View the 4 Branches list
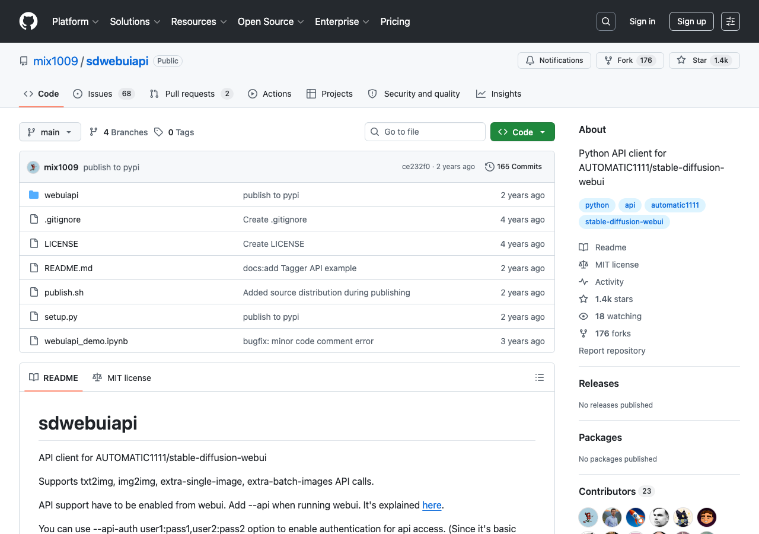This screenshot has width=759, height=534. tap(119, 132)
